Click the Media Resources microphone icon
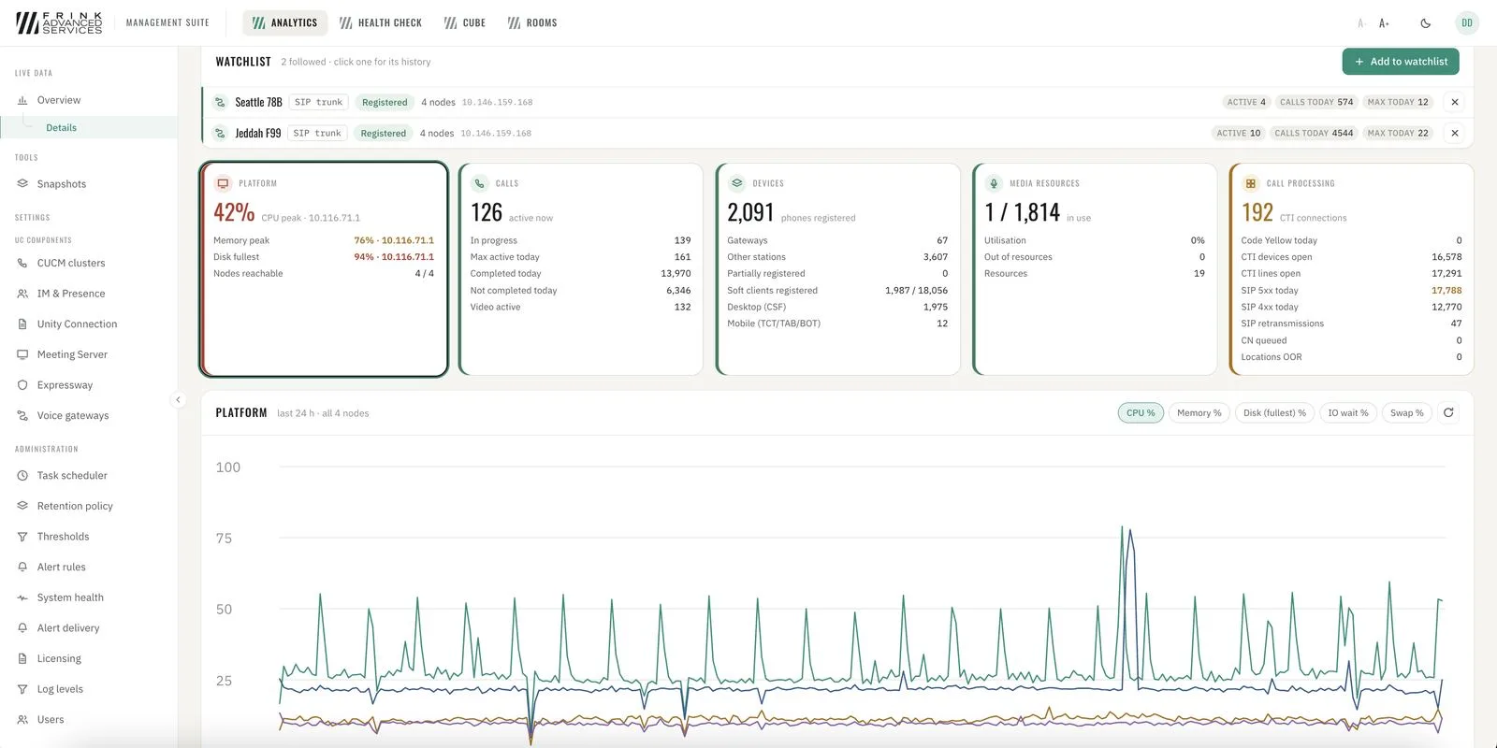The image size is (1497, 748). pos(994,183)
